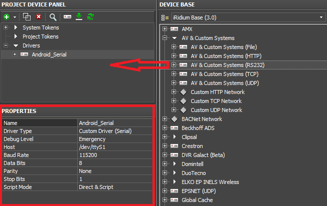The height and width of the screenshot is (206, 327).
Task: Select Custom TCP Network
Action: (216, 101)
